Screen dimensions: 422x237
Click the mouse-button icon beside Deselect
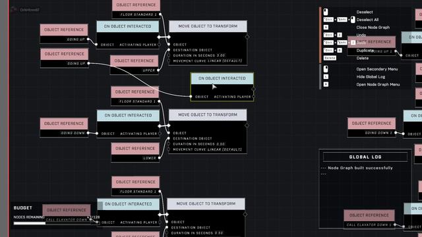pyautogui.click(x=326, y=12)
